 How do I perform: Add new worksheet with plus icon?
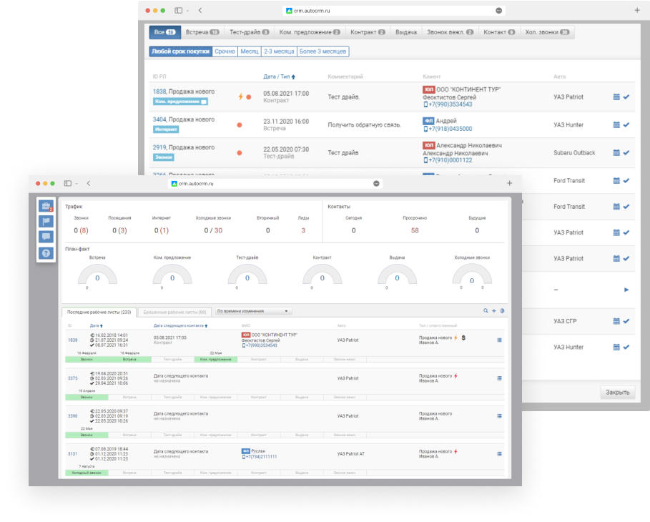click(493, 311)
